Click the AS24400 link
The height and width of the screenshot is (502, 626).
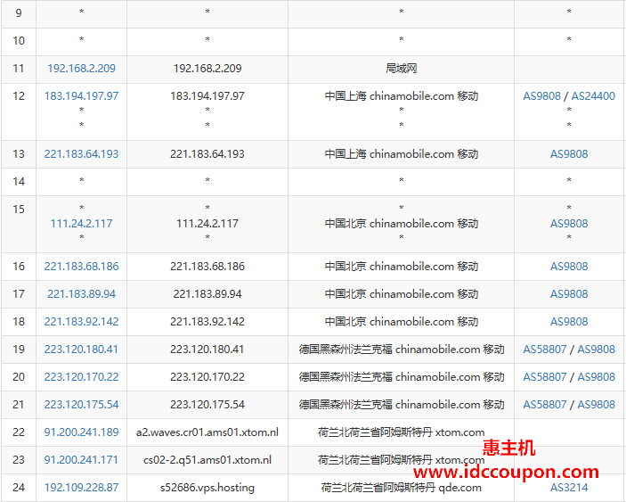pyautogui.click(x=593, y=96)
